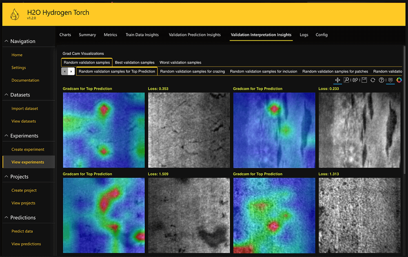Activate the Box Zoom tool
The width and height of the screenshot is (408, 257).
point(346,80)
